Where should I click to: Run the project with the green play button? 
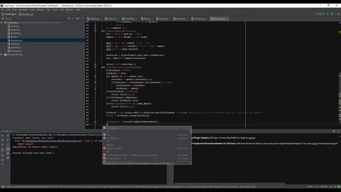(x=328, y=14)
